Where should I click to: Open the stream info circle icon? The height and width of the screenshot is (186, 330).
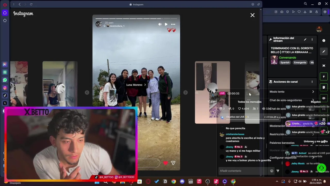(324, 41)
